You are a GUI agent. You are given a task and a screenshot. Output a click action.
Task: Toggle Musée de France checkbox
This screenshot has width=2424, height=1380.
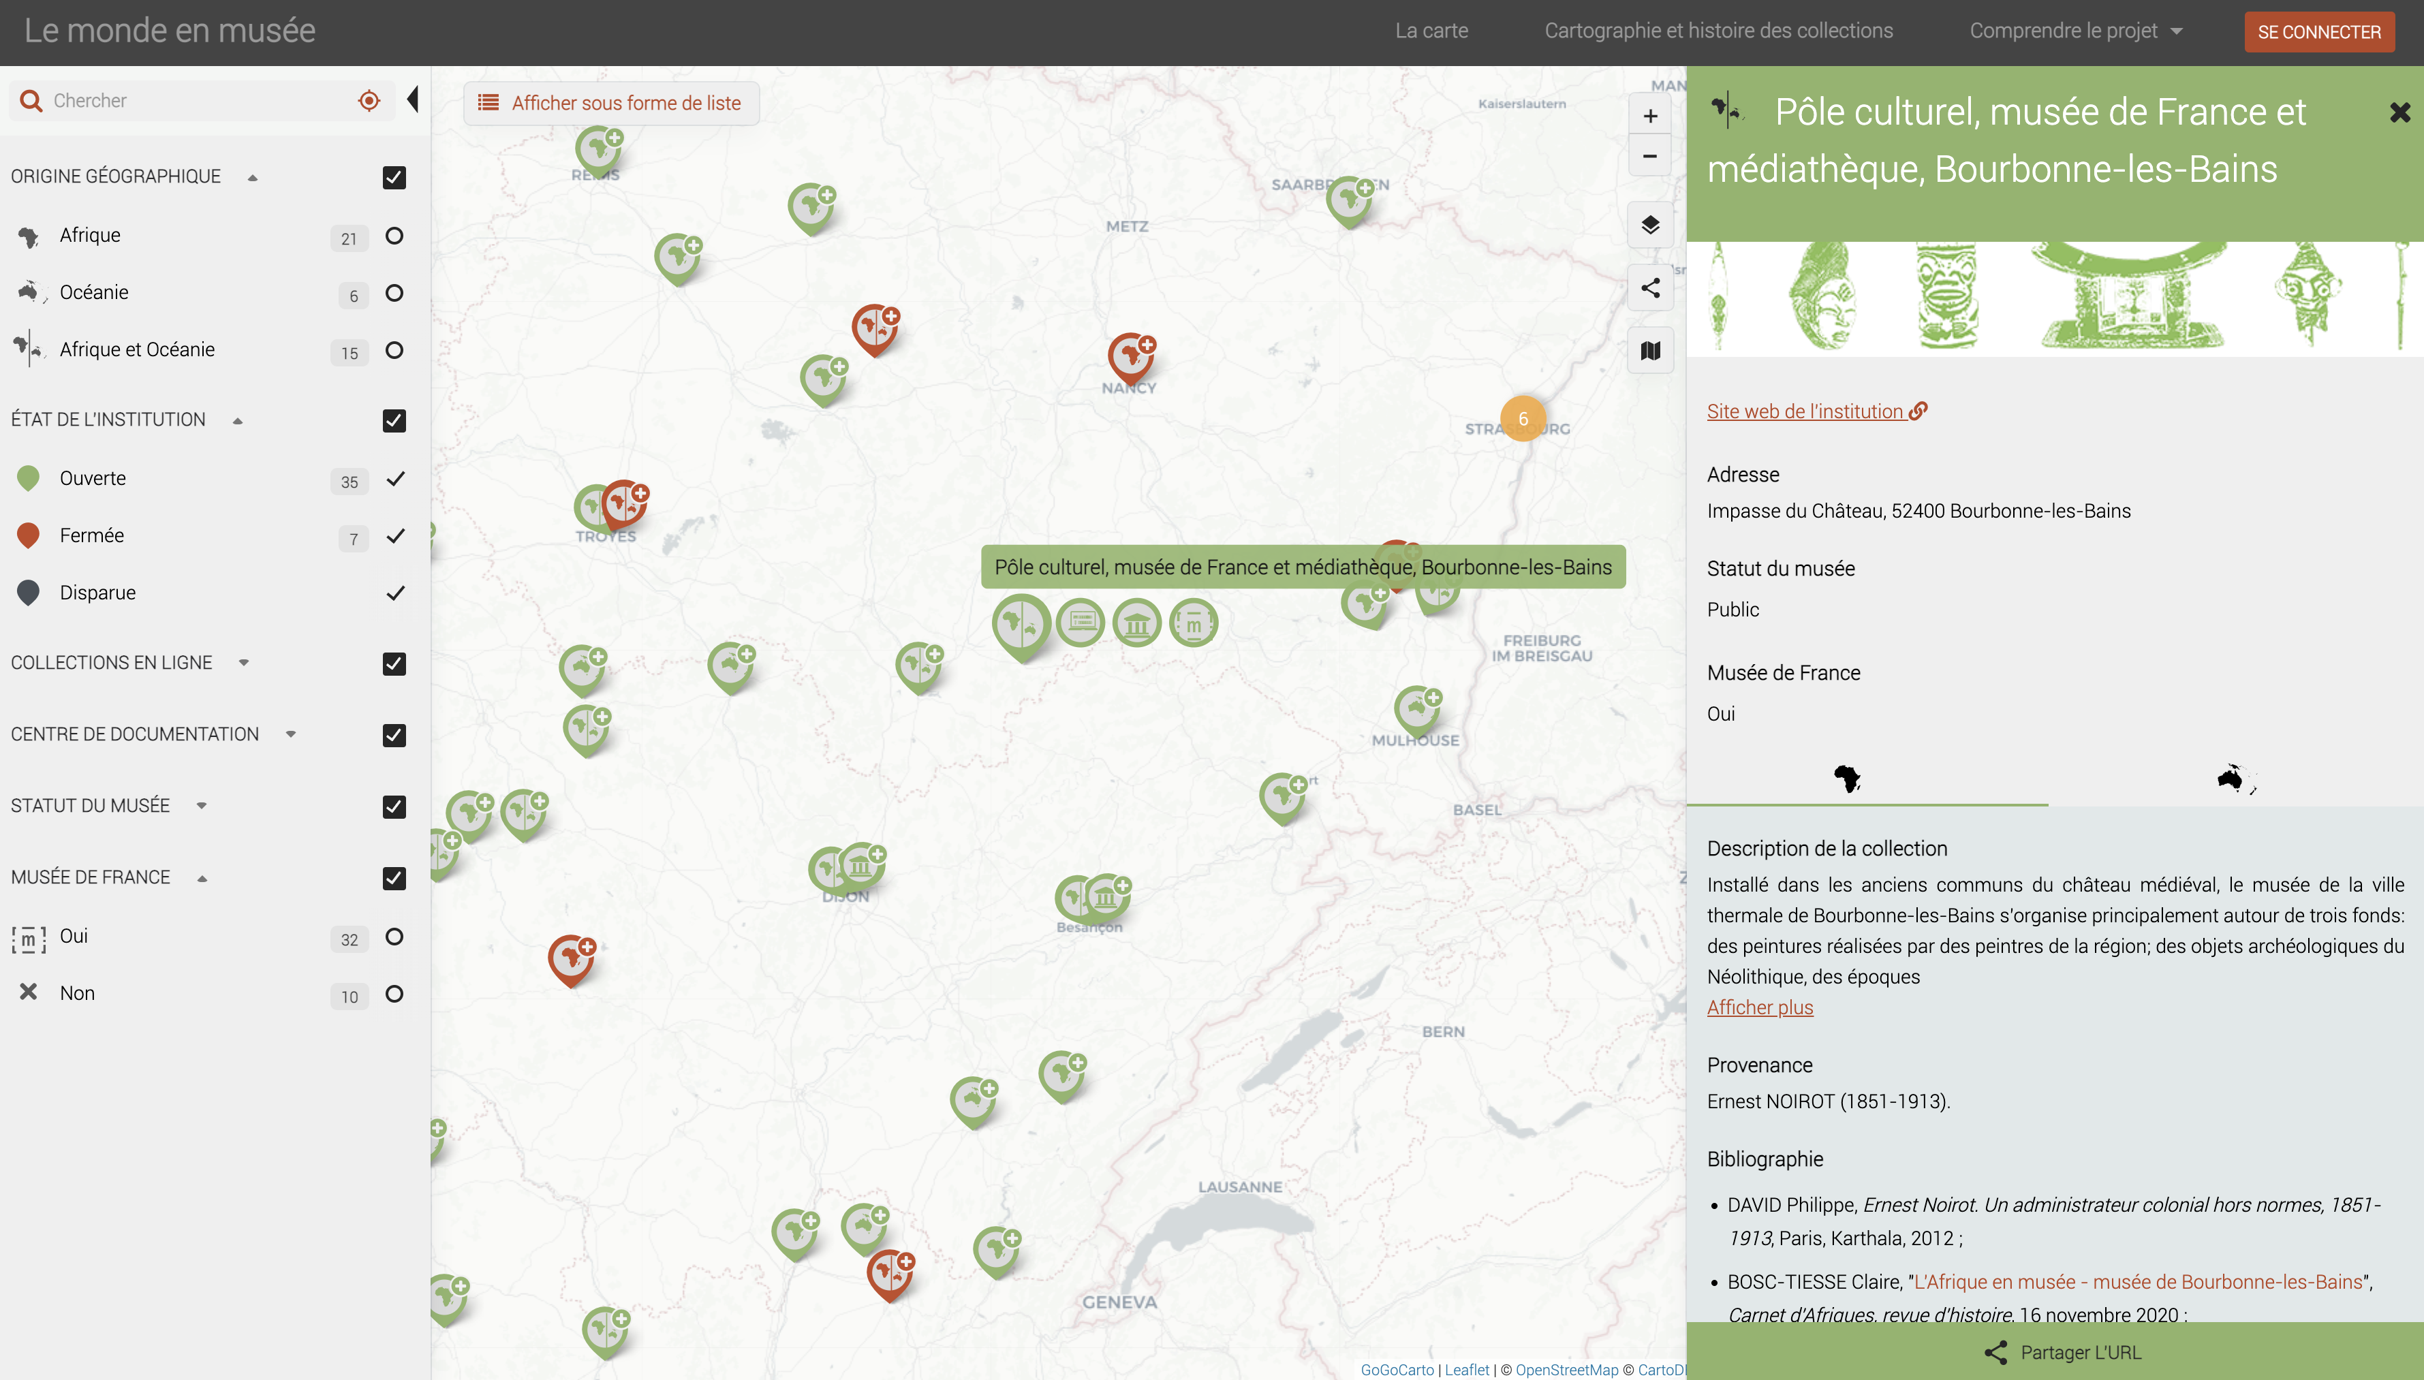click(394, 879)
